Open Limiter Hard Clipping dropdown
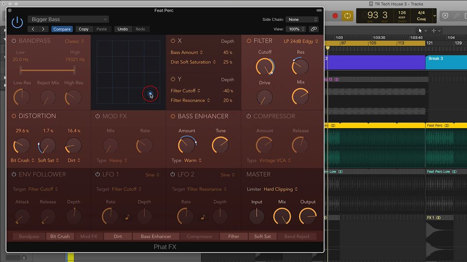Viewport: 467px width, 262px height. point(281,189)
